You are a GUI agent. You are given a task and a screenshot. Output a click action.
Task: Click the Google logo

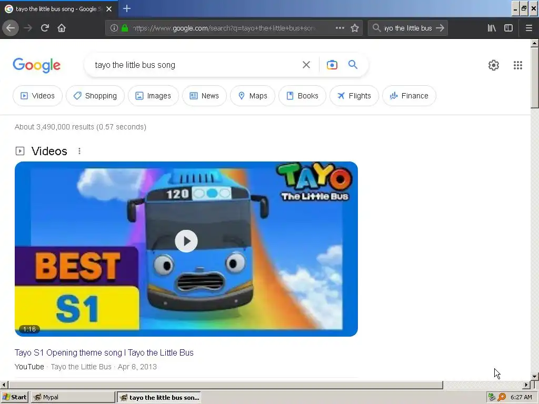(x=36, y=65)
